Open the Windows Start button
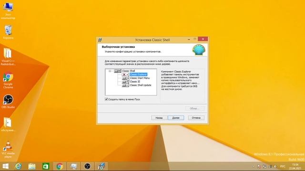The width and height of the screenshot is (305, 171). pos(5,166)
